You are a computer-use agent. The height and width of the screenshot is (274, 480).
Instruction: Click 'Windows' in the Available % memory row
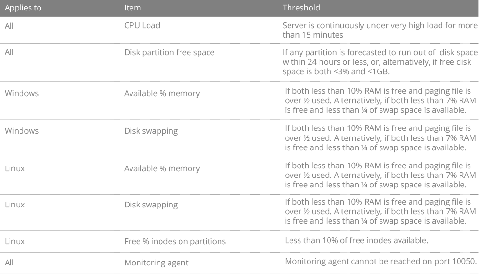[21, 93]
